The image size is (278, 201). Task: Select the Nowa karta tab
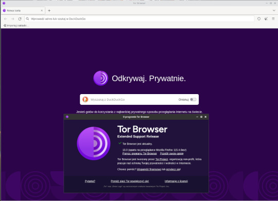tap(23, 11)
